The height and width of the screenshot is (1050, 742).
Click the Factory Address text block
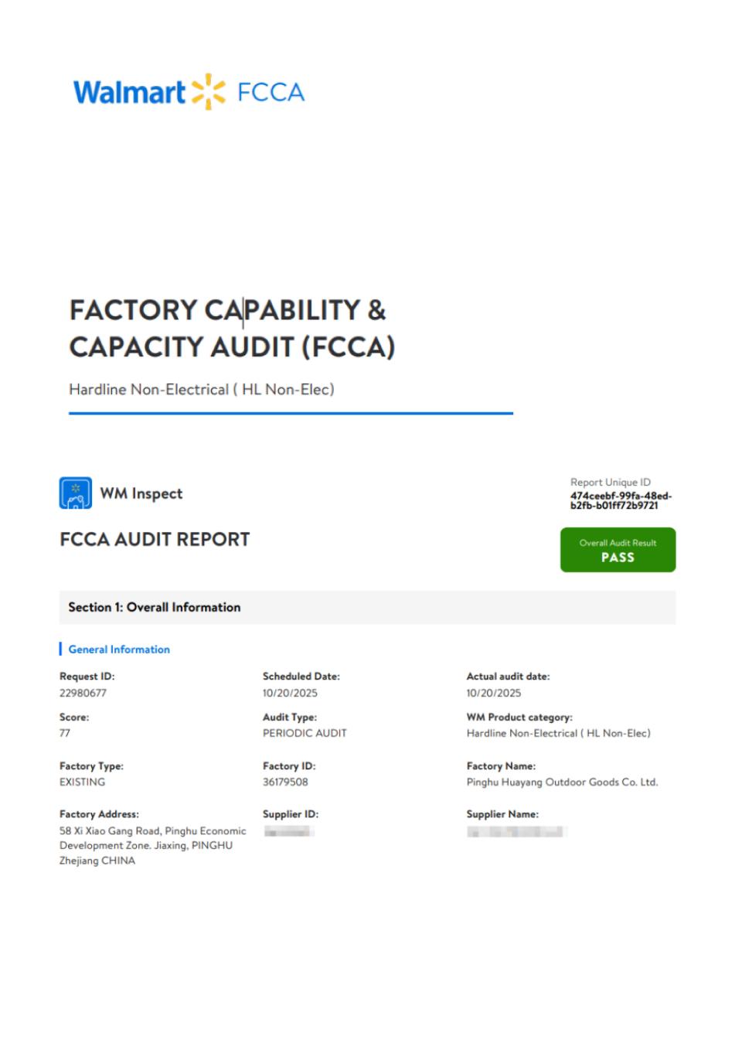152,845
